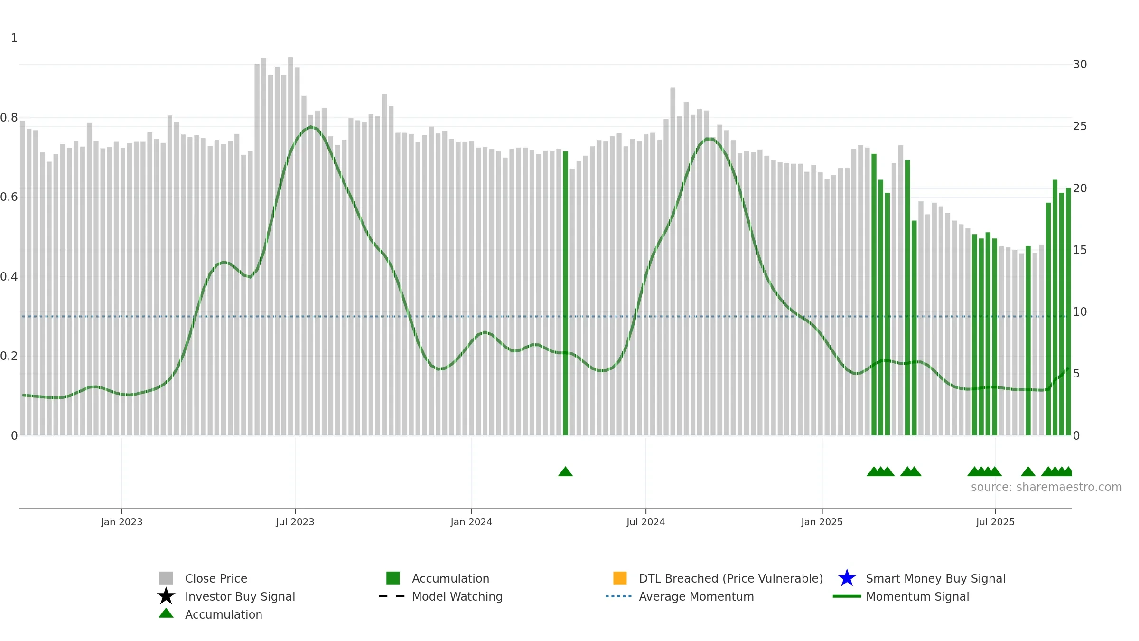The image size is (1139, 641).
Task: Toggle the Average Momentum legend label
Action: (696, 596)
